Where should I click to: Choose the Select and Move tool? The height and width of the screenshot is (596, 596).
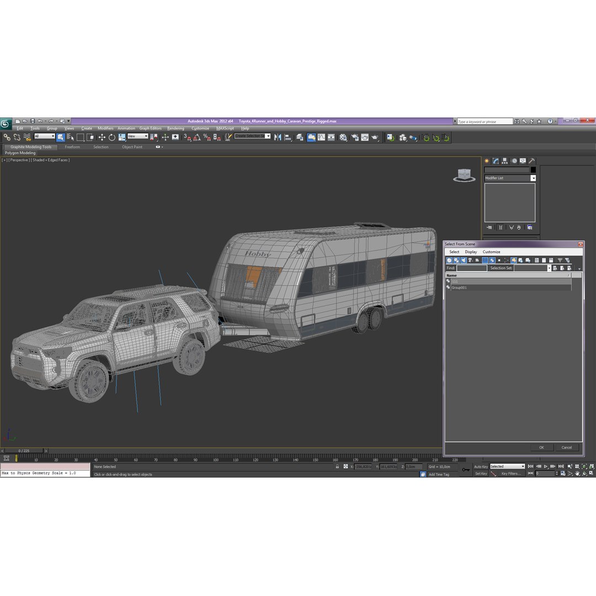coord(102,137)
